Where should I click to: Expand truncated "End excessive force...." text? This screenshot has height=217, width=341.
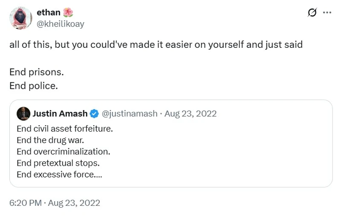(59, 174)
